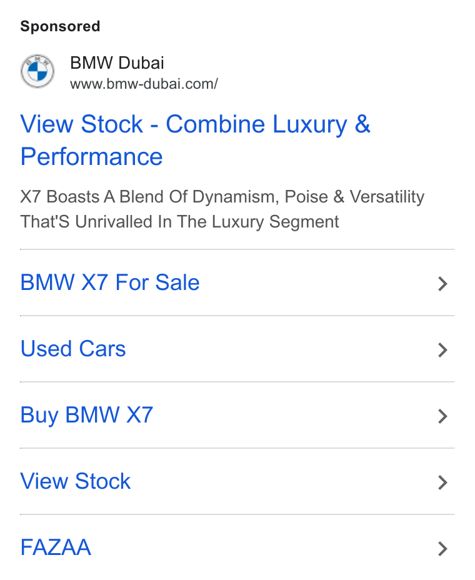Select the Buy BMW X7 sitelink

click(87, 415)
